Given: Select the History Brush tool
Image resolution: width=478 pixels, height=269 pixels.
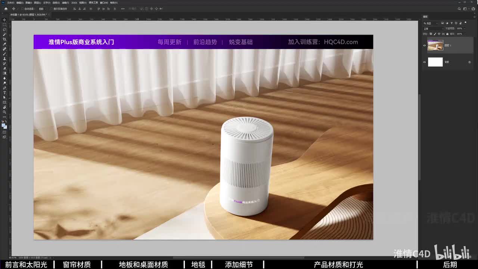Looking at the screenshot, I should 4,64.
